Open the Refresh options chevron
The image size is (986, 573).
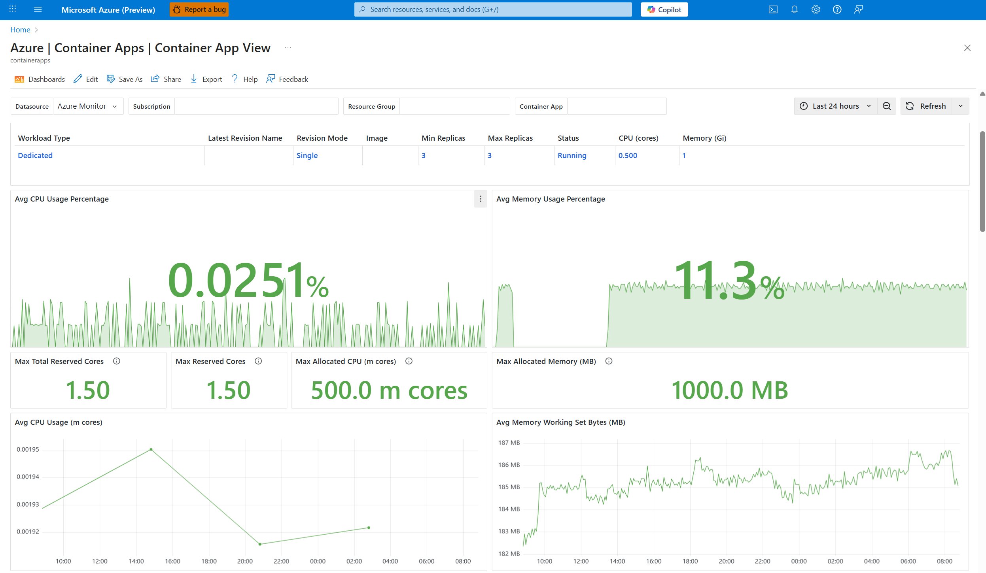click(x=961, y=106)
